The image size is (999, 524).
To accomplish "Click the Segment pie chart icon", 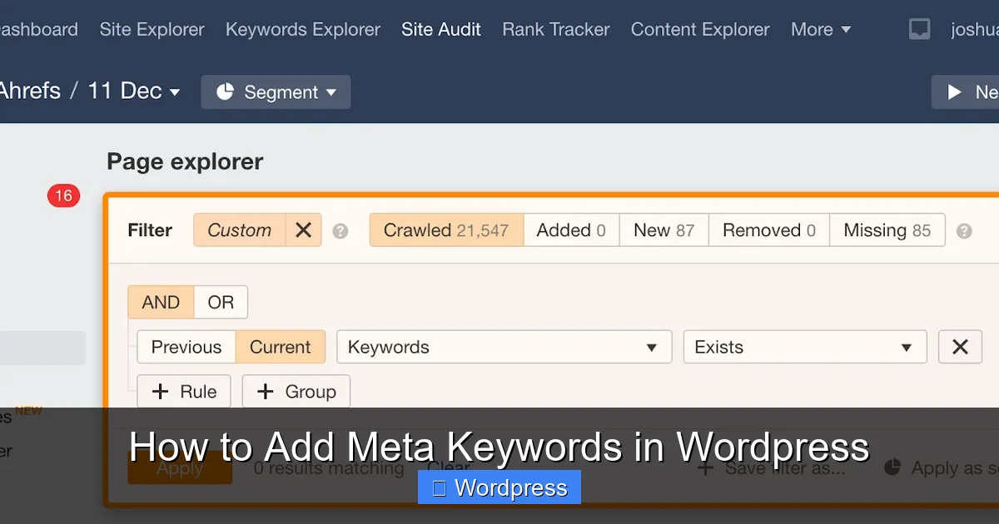I will point(226,91).
